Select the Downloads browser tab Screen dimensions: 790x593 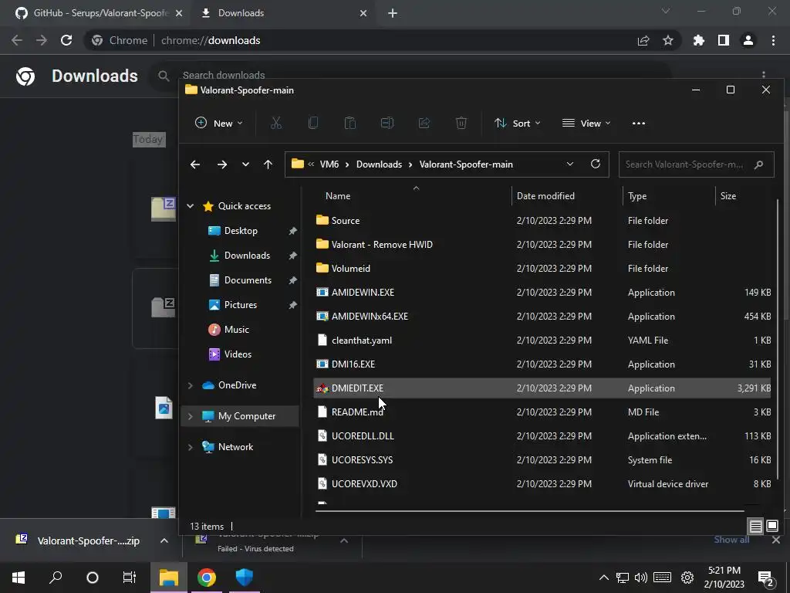pyautogui.click(x=282, y=13)
